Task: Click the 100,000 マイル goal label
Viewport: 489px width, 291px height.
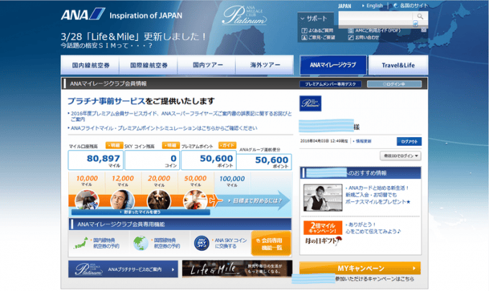Action: click(232, 180)
